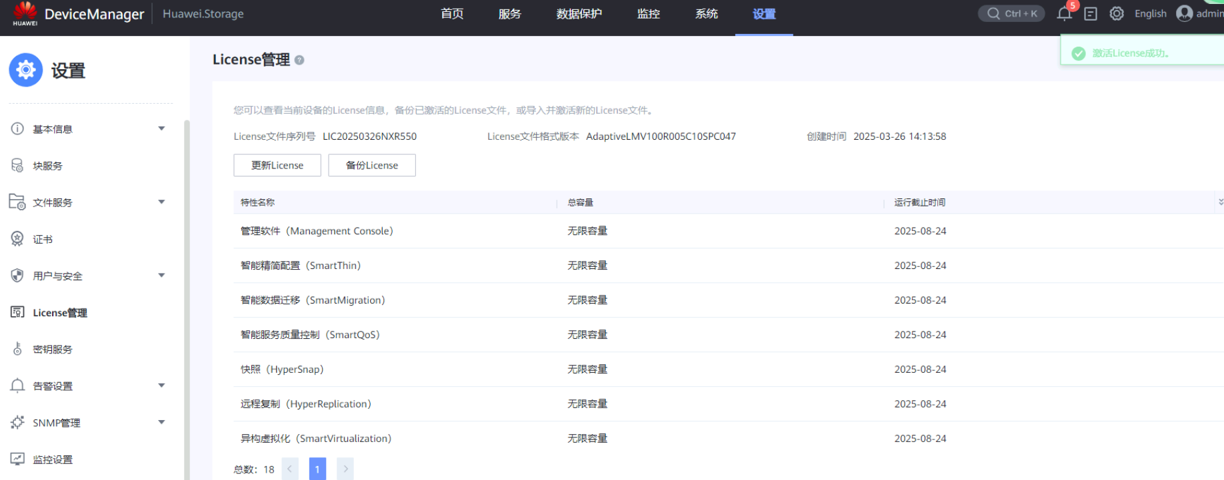Image resolution: width=1224 pixels, height=480 pixels.
Task: Open 密钥服务 key service in sidebar
Action: coord(52,350)
